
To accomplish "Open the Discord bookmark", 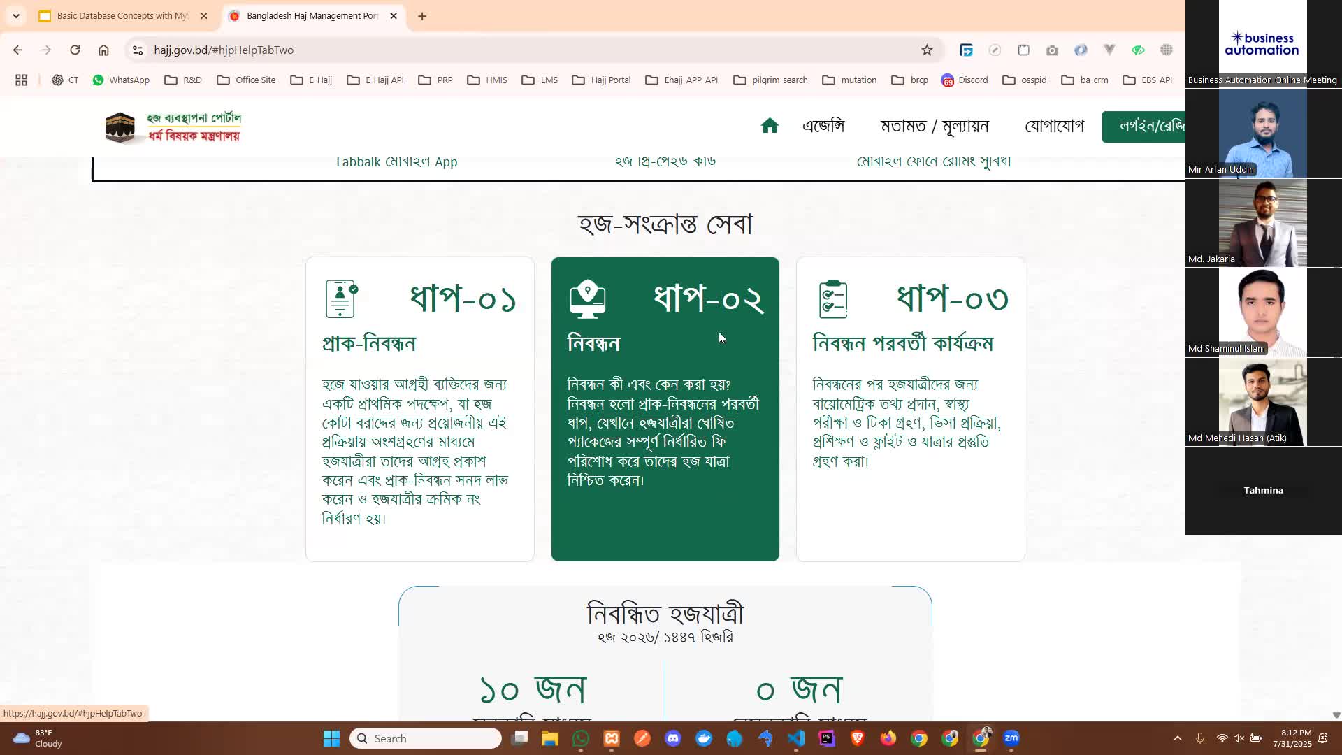I will point(965,80).
